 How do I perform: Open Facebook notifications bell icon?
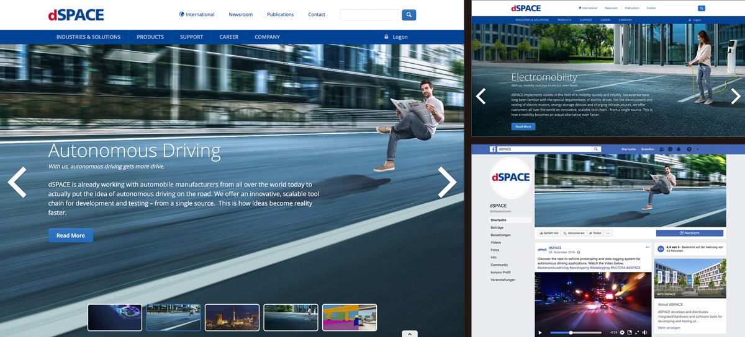[x=679, y=149]
